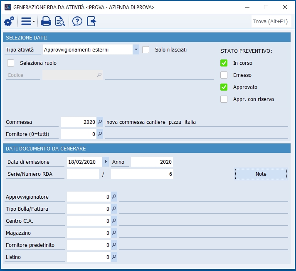Viewport: 296px width, 271px height.
Task: Open the Approvvigionatore lookup magnifier
Action: (x=114, y=197)
